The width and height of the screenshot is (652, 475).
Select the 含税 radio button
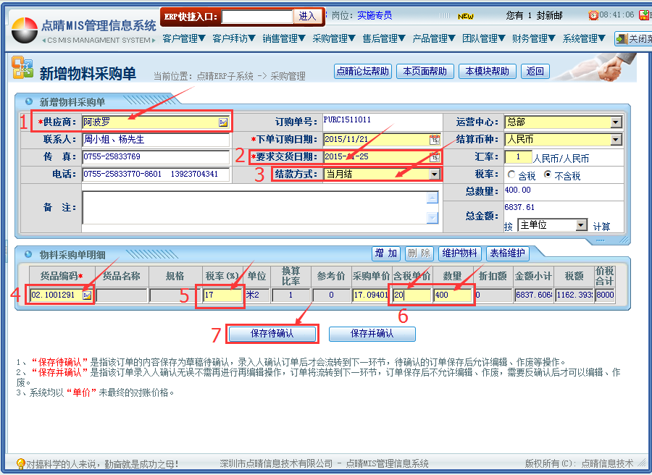tap(511, 175)
